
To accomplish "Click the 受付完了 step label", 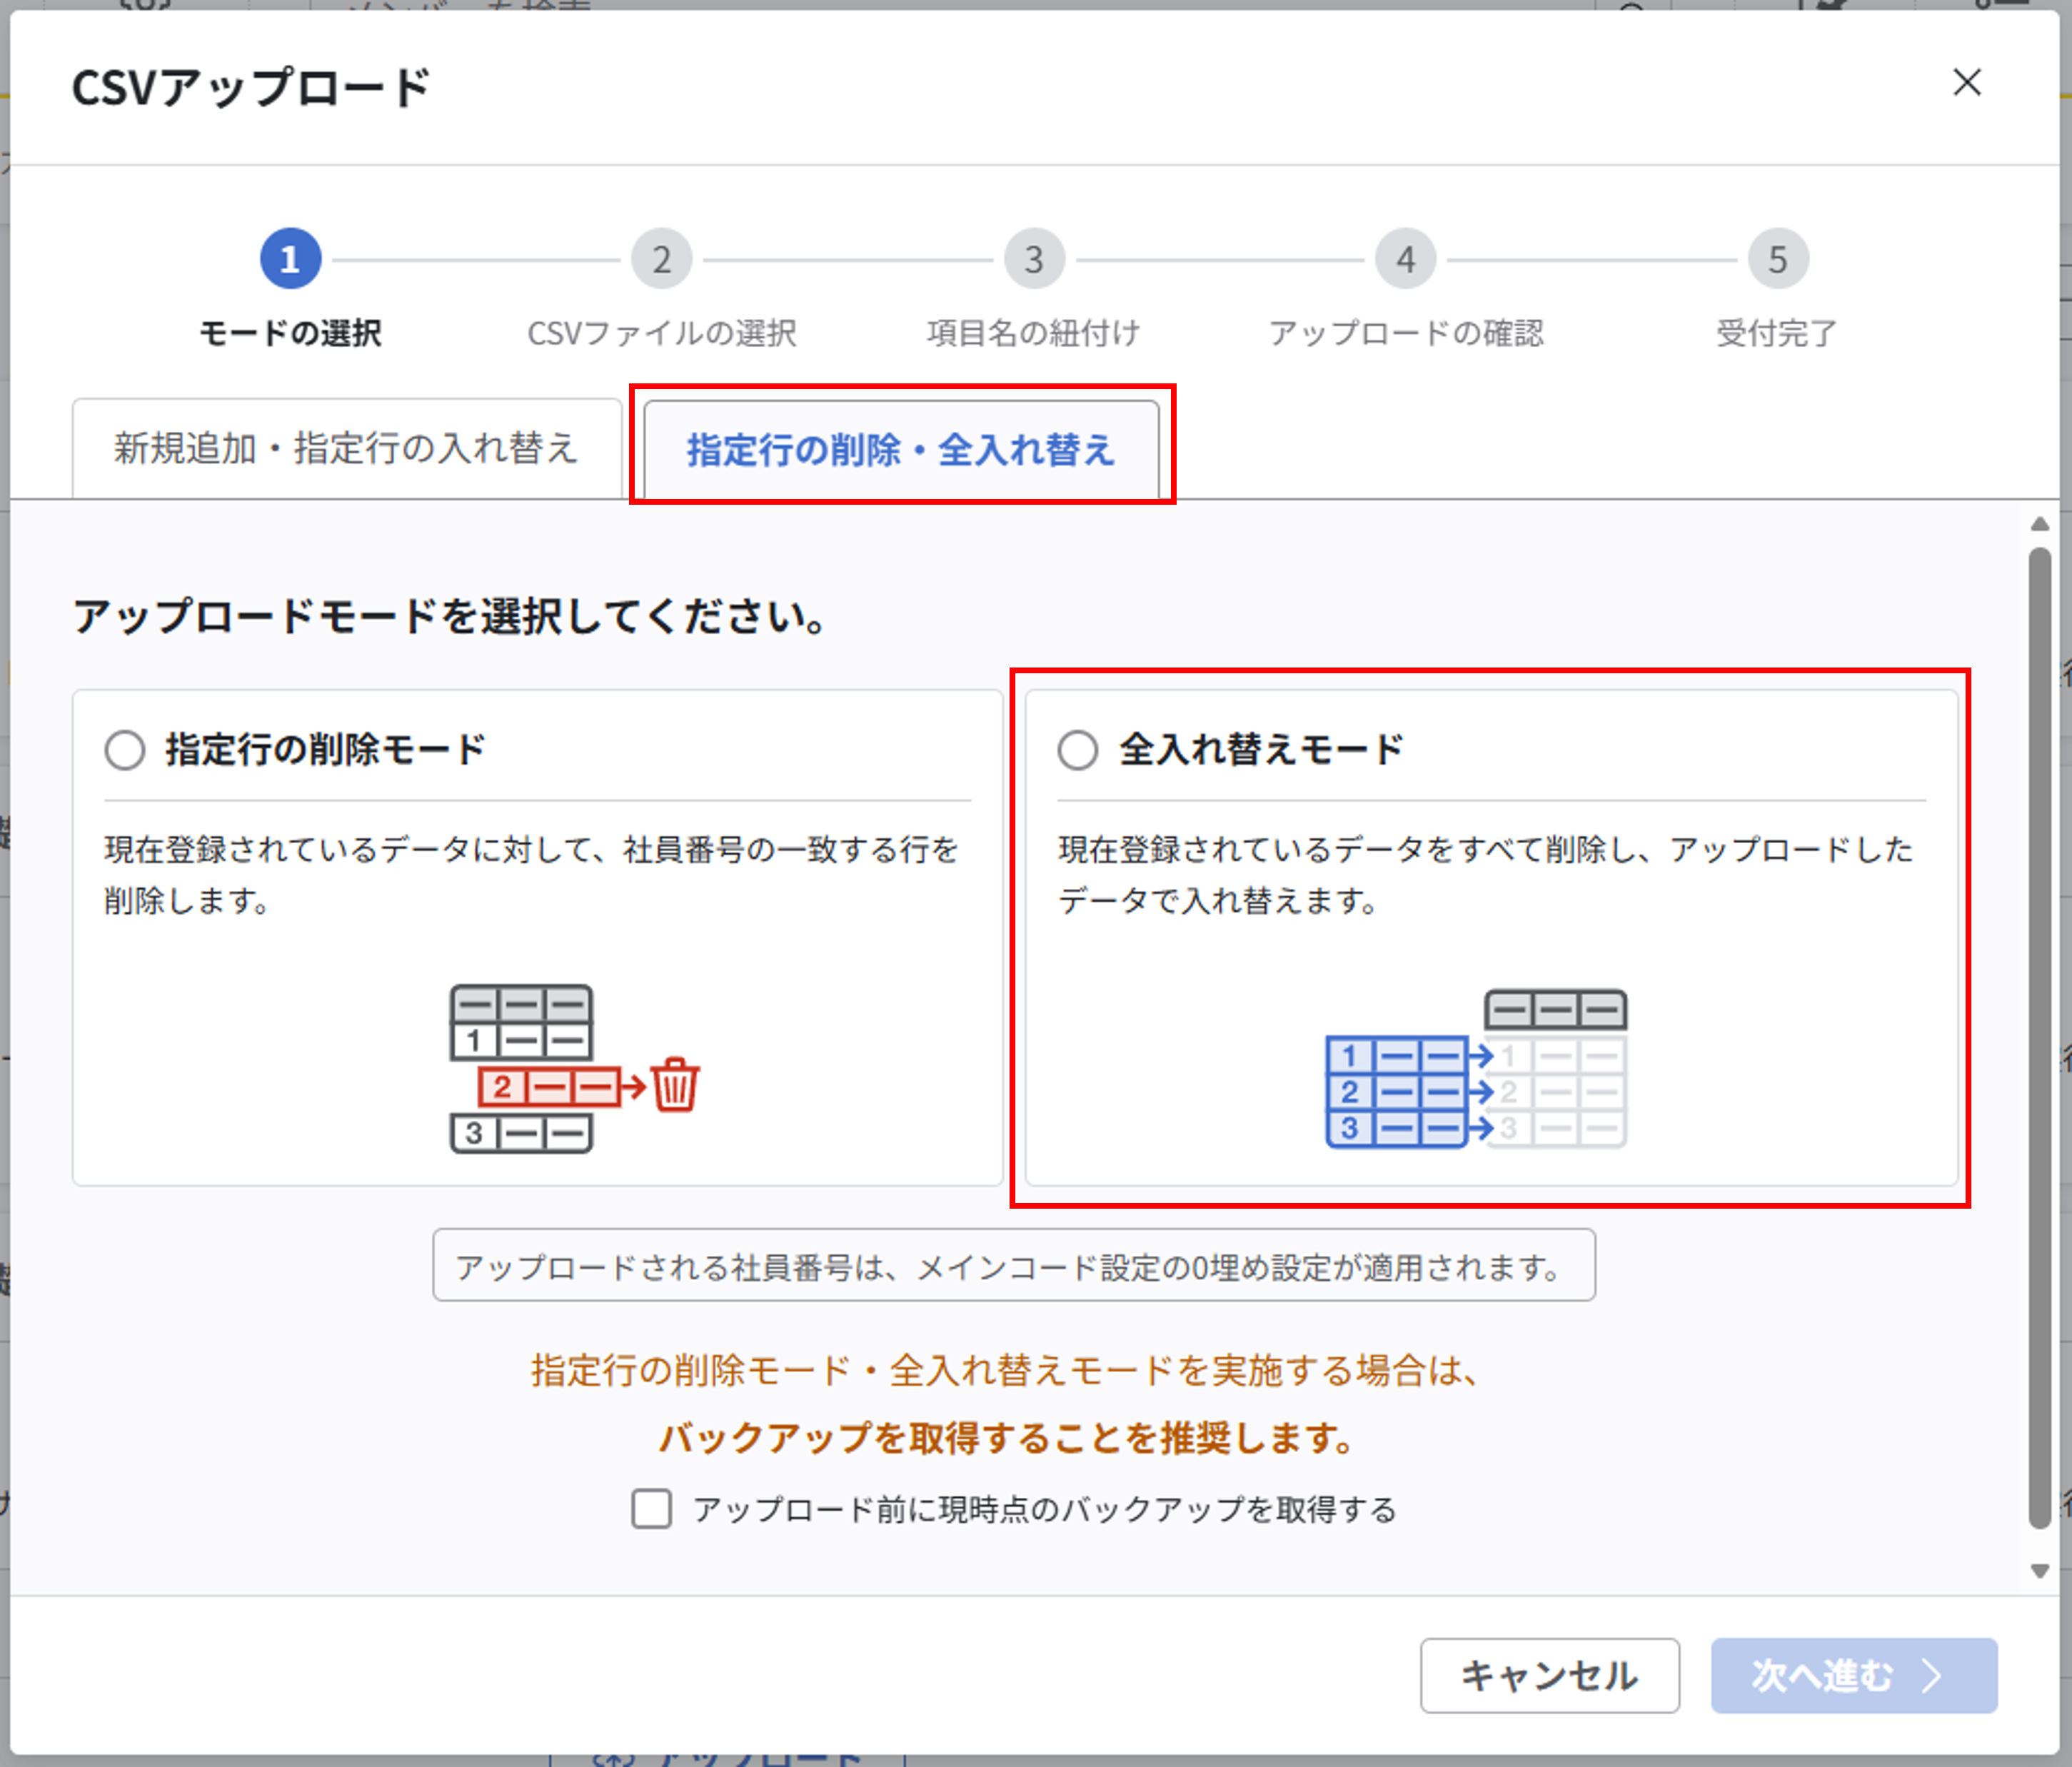I will tap(1778, 333).
